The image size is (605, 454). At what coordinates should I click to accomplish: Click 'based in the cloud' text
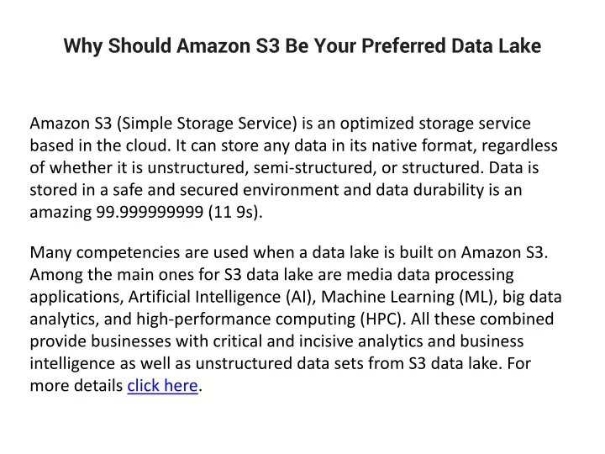(100, 145)
